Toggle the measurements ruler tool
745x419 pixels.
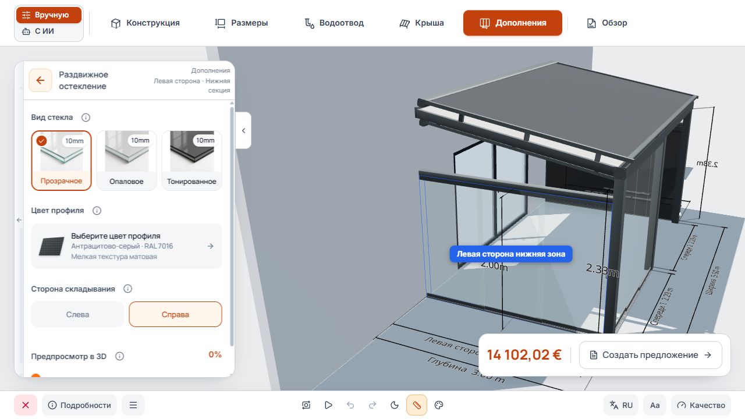[417, 405]
